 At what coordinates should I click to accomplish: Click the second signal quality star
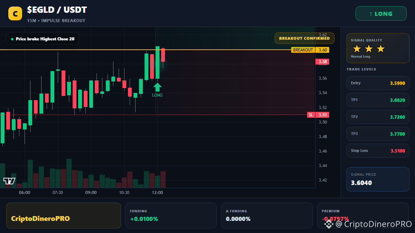369,49
